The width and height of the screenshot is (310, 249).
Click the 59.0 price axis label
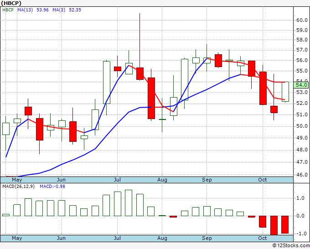(x=302, y=30)
